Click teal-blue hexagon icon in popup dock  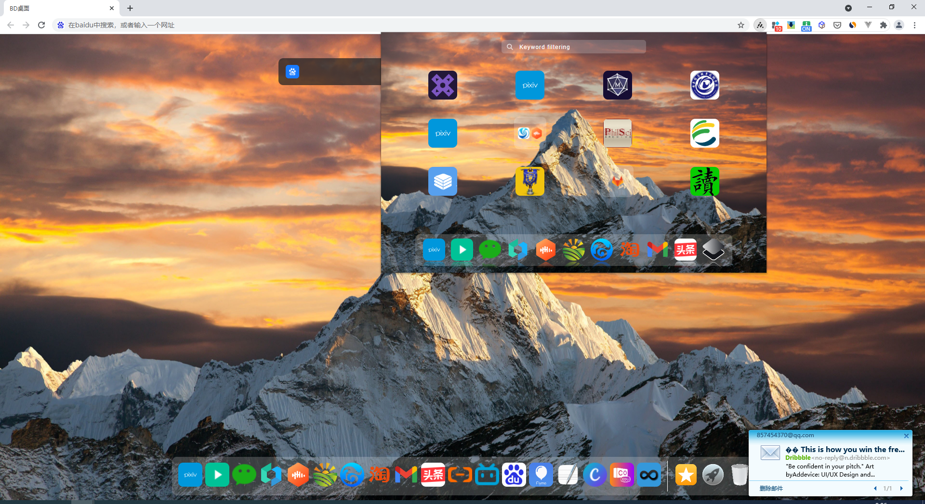517,250
